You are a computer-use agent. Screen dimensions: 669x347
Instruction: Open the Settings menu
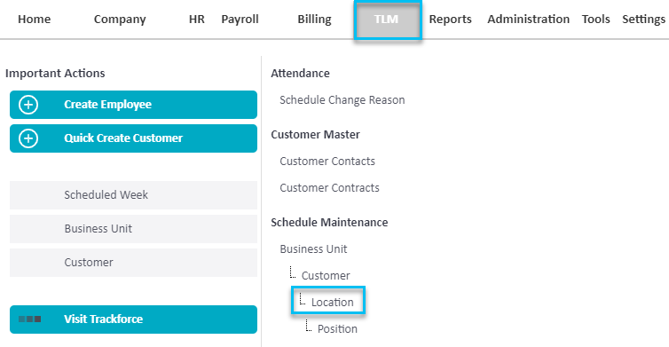point(643,20)
